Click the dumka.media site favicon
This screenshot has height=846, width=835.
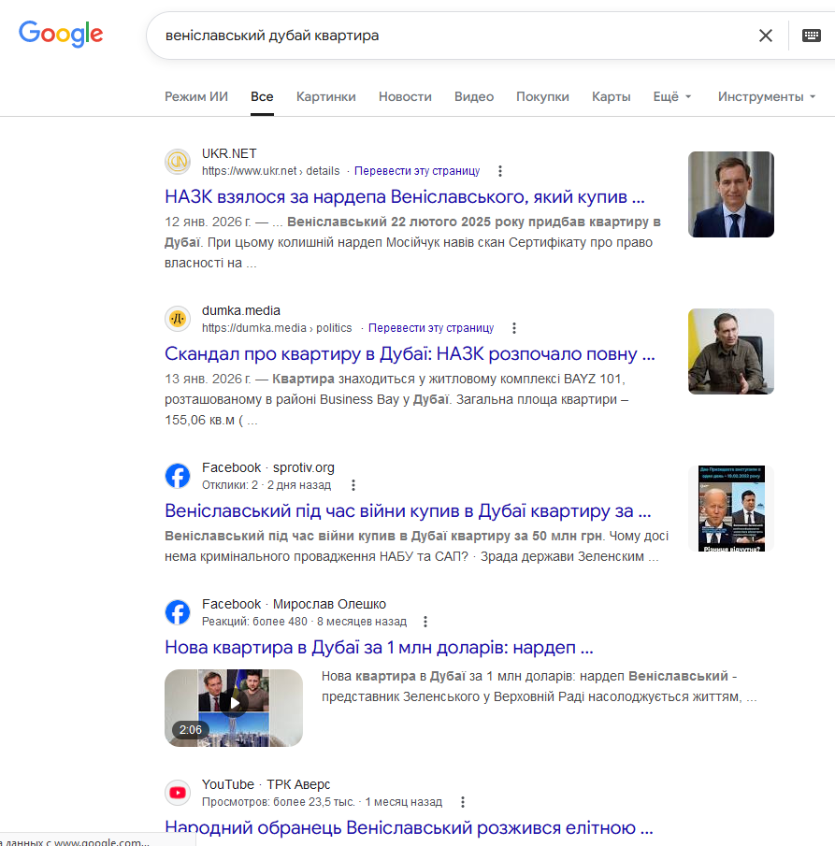[178, 319]
